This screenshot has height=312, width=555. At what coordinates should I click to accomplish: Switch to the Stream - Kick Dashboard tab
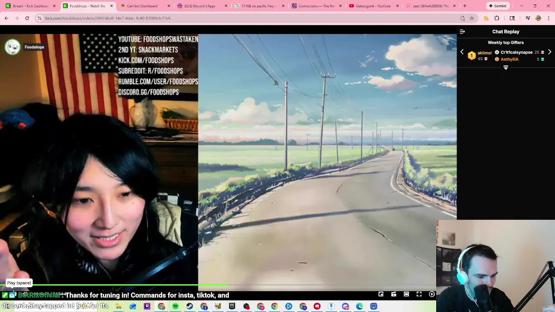[30, 6]
